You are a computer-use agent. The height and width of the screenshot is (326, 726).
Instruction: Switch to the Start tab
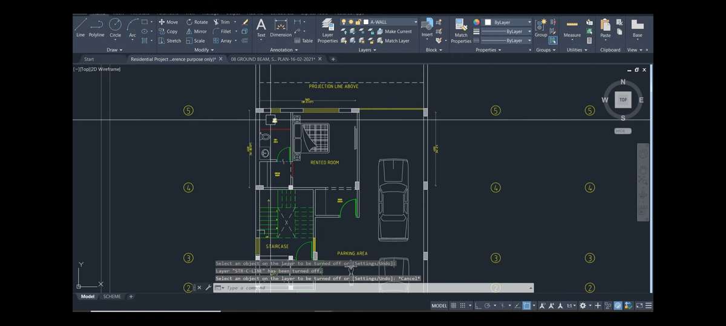coord(89,59)
